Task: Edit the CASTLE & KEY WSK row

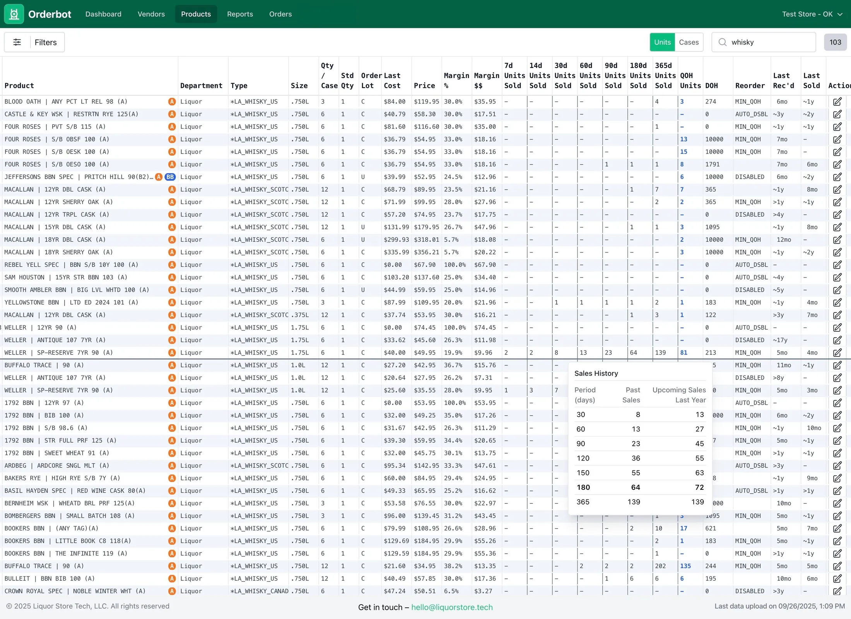Action: [837, 114]
